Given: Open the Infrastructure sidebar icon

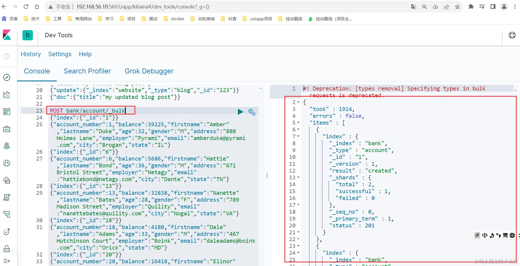Looking at the screenshot, I should coord(7,180).
